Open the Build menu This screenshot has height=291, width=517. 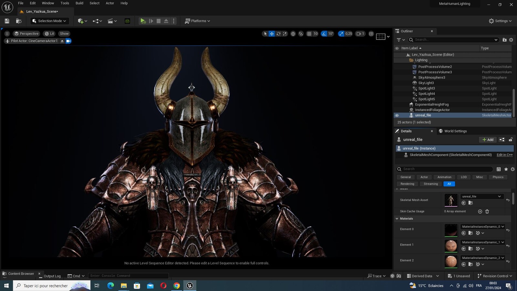pos(79,3)
